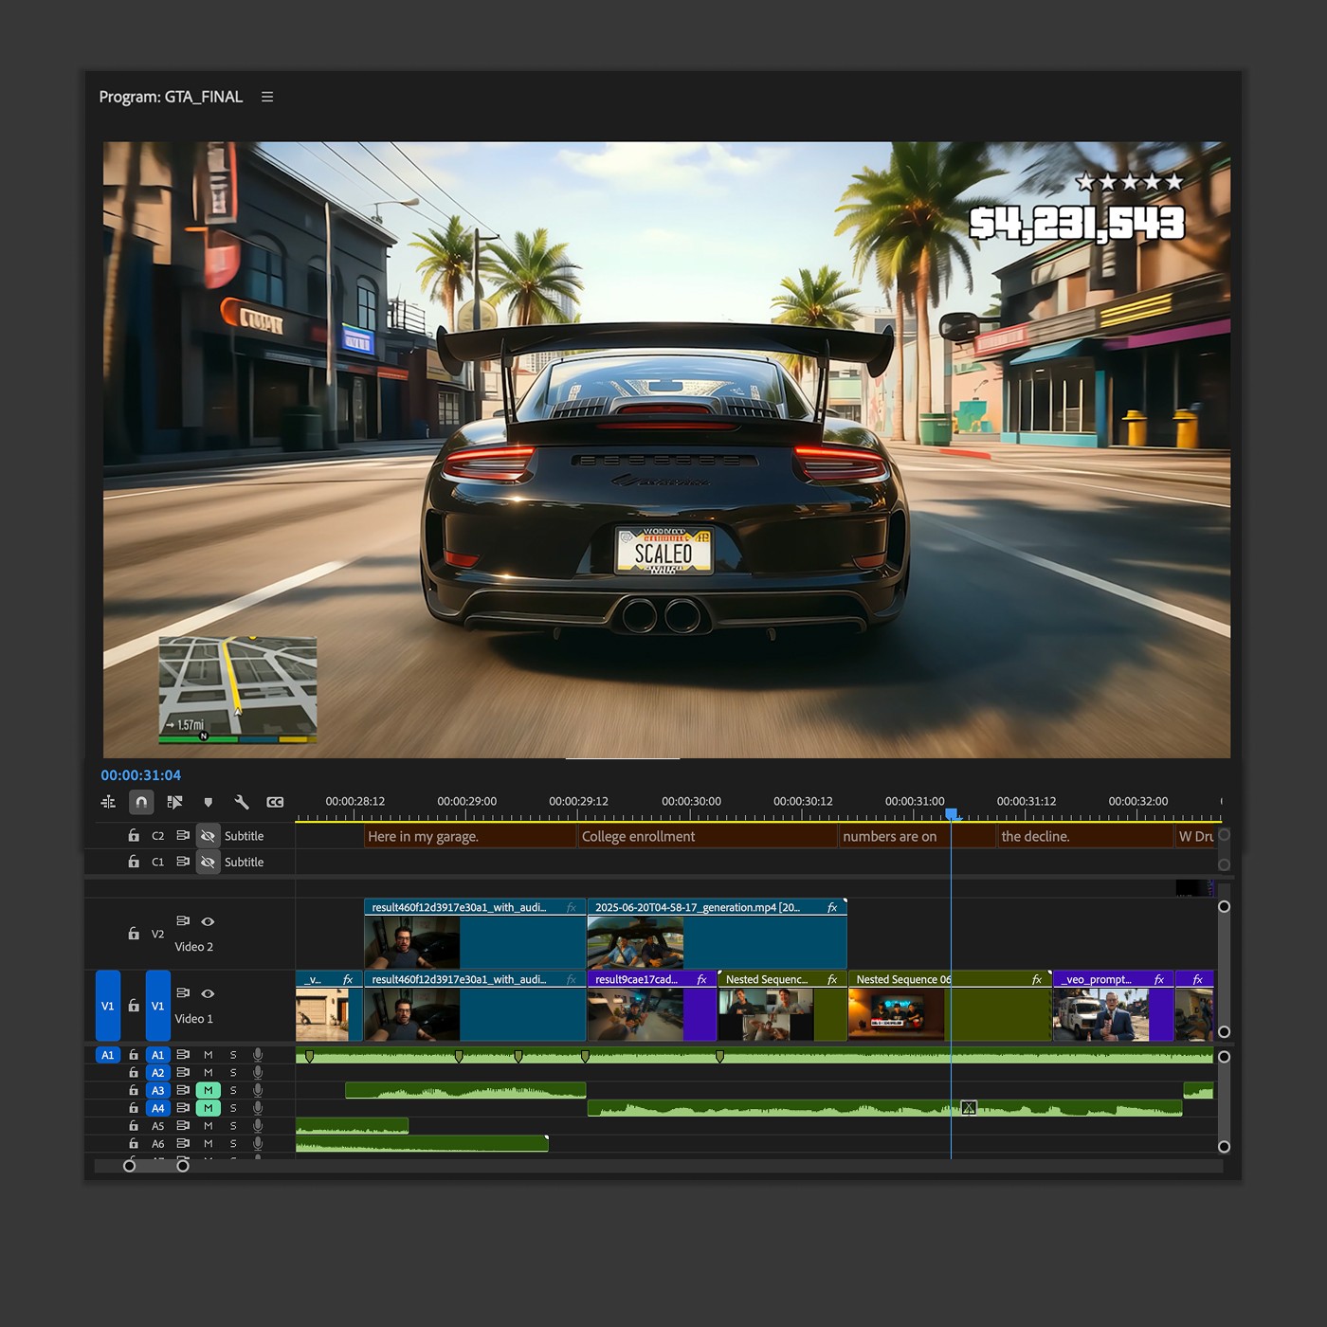This screenshot has width=1327, height=1327.
Task: Mute audio track A5
Action: click(x=208, y=1126)
